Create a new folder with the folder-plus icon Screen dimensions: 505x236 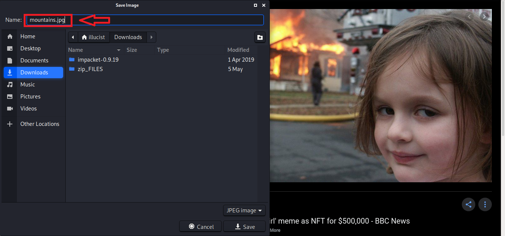(x=260, y=37)
